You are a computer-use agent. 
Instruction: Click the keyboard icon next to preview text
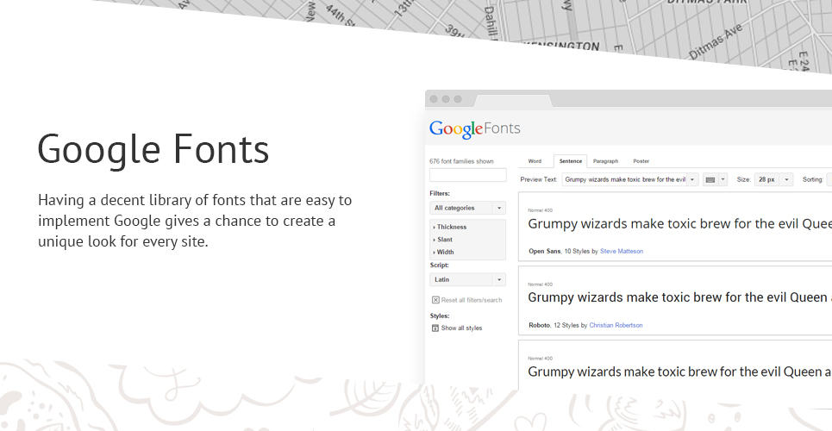tap(710, 180)
